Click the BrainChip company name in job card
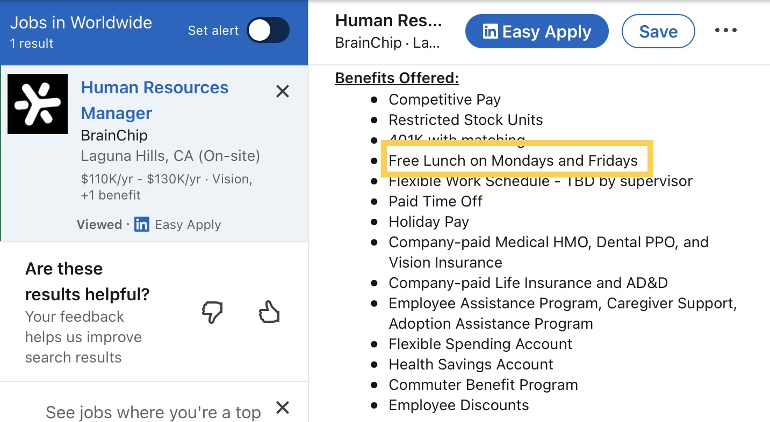Screen dimensions: 770x422 114,135
